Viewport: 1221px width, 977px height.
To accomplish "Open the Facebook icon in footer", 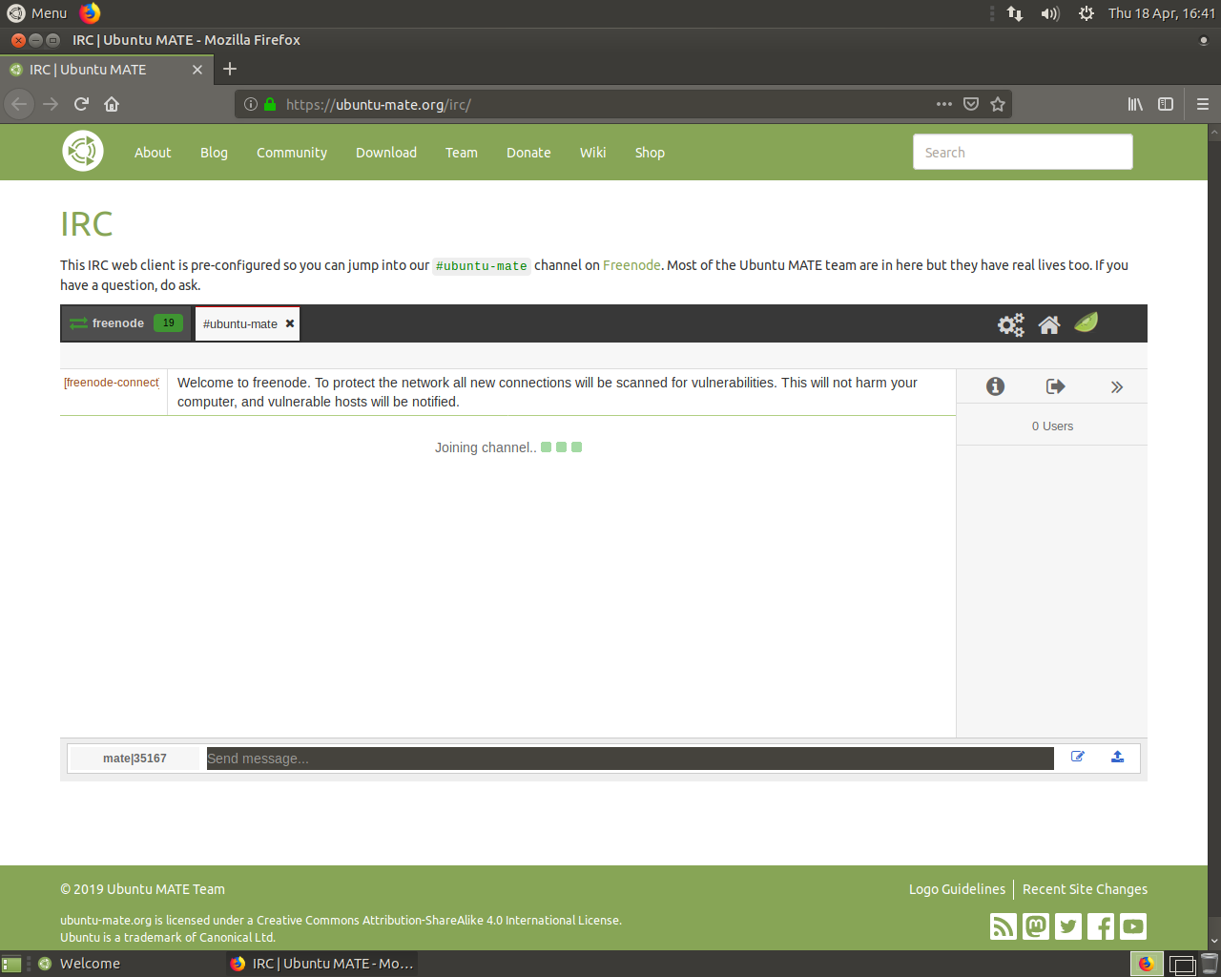I will point(1101,926).
